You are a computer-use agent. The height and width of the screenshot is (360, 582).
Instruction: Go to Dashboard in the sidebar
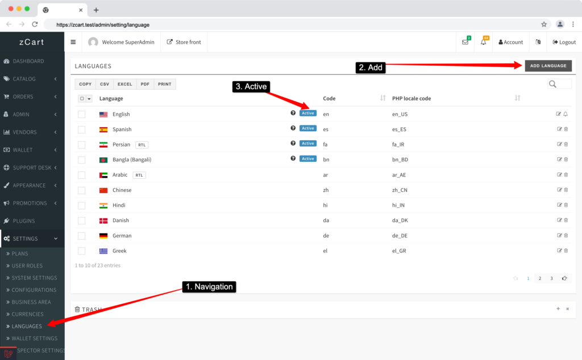(x=28, y=61)
